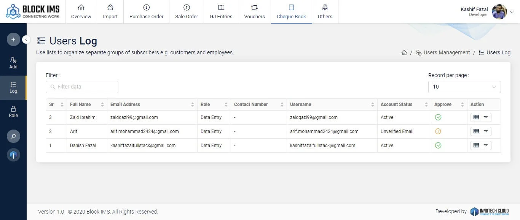The image size is (520, 220).
Task: Click the home icon in breadcrumb
Action: pyautogui.click(x=404, y=53)
